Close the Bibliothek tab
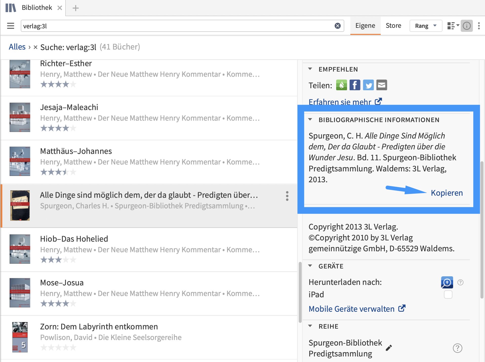This screenshot has width=485, height=362. 60,8
